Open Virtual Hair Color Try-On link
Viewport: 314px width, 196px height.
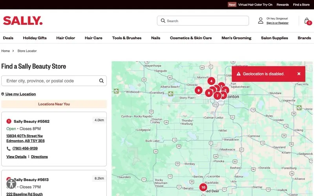pos(255,5)
